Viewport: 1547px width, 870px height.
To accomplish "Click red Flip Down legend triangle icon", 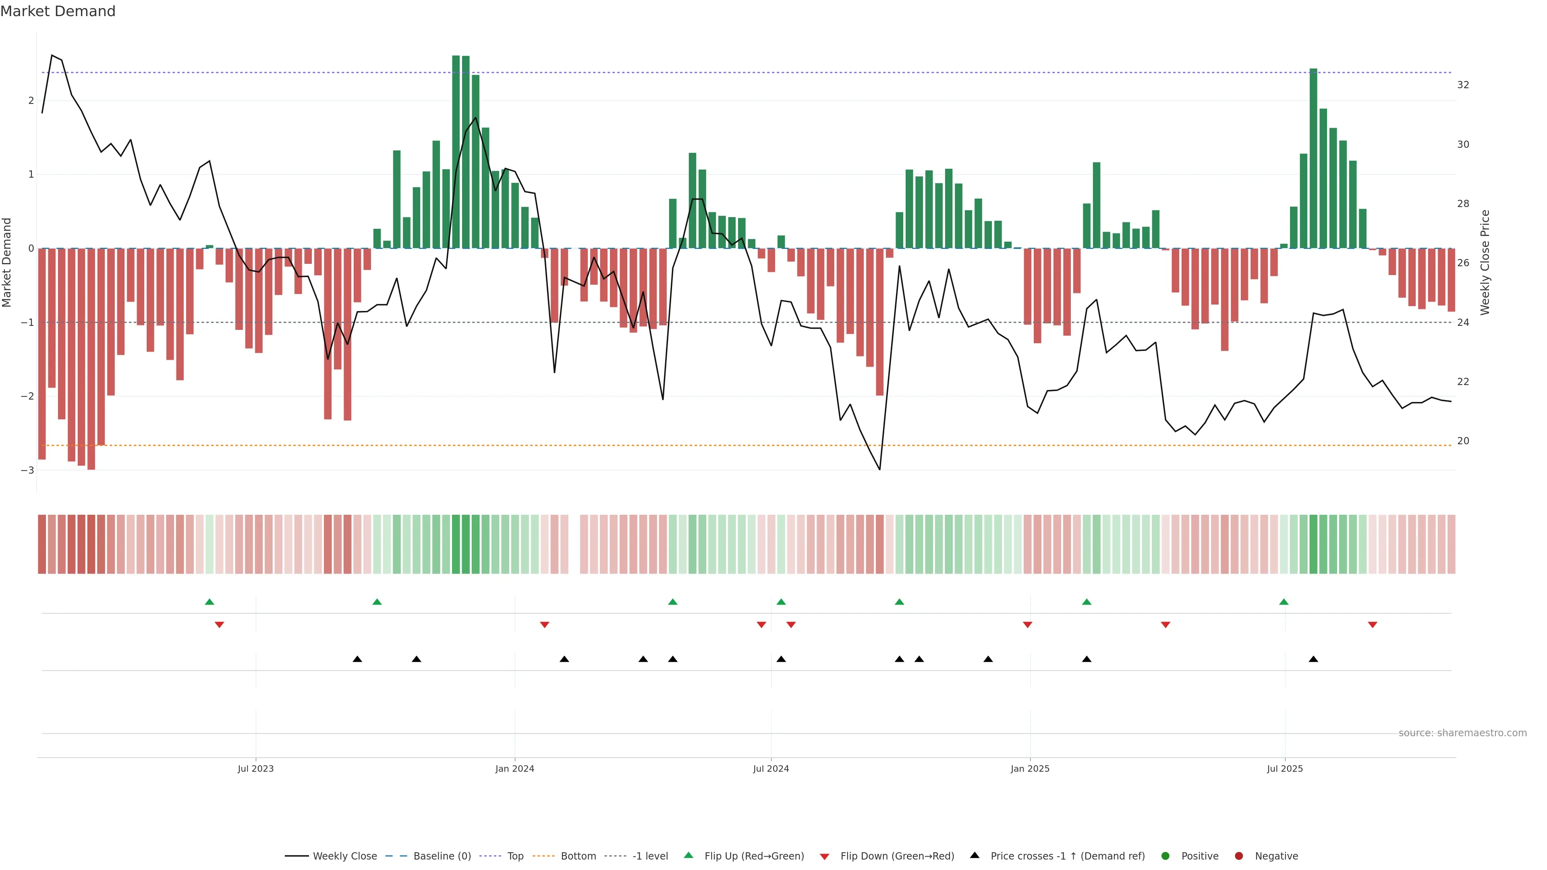I will point(825,857).
